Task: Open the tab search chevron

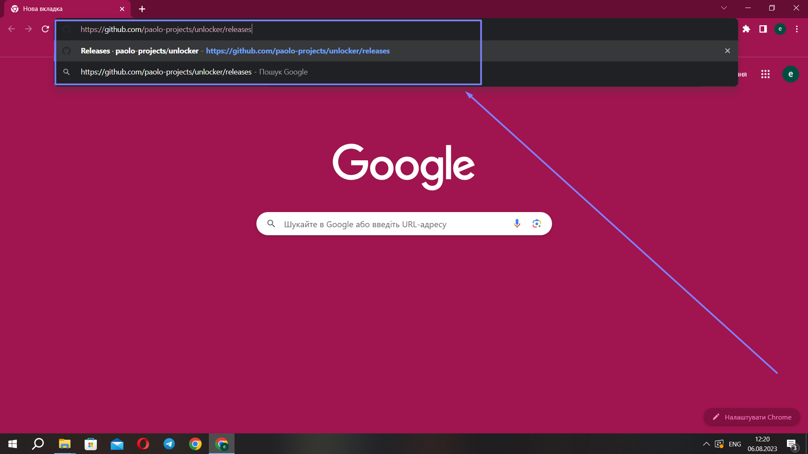Action: pos(724,8)
